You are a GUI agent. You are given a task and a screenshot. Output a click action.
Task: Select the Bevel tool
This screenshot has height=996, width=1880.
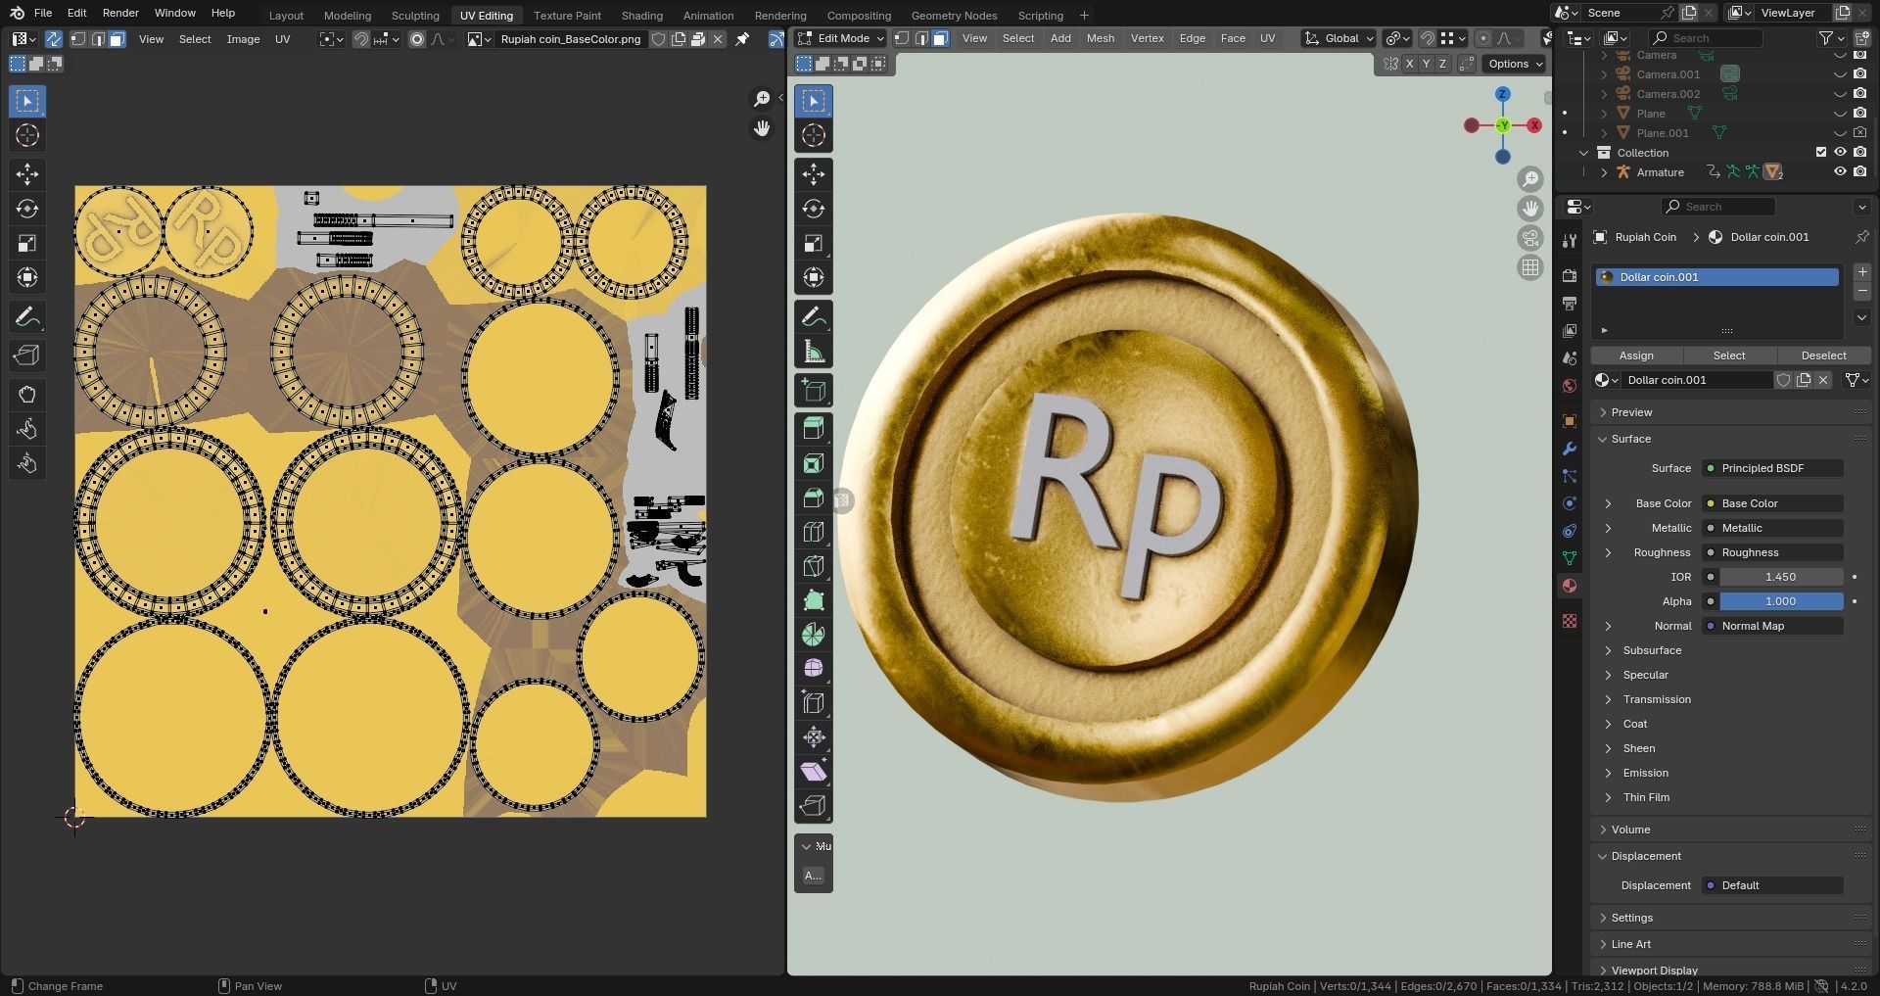point(814,498)
